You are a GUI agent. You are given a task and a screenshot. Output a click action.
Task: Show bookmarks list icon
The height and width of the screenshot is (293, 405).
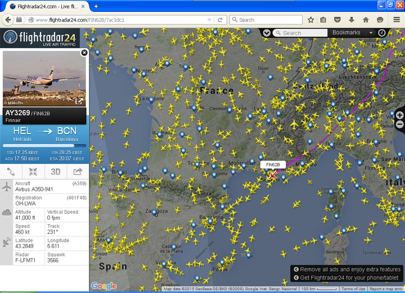click(x=323, y=20)
